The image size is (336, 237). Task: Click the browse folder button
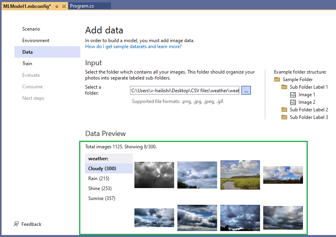pos(246,90)
